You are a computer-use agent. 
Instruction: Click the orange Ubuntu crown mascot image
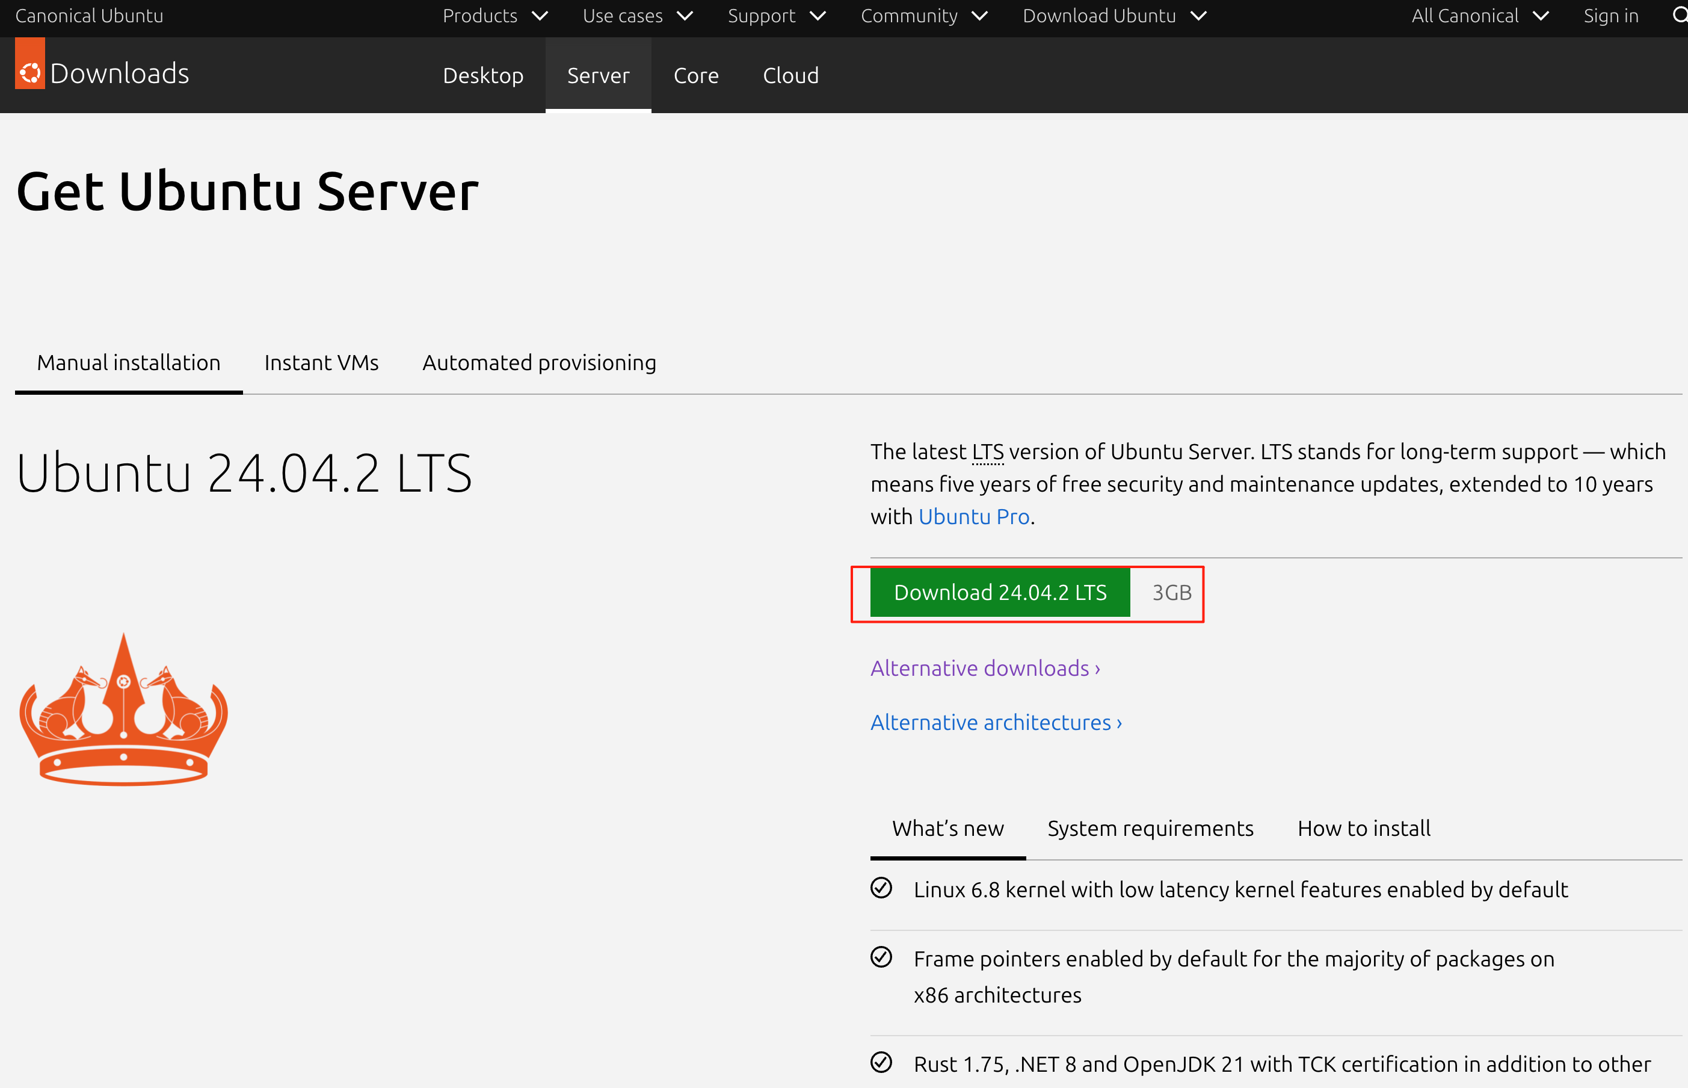pos(123,709)
